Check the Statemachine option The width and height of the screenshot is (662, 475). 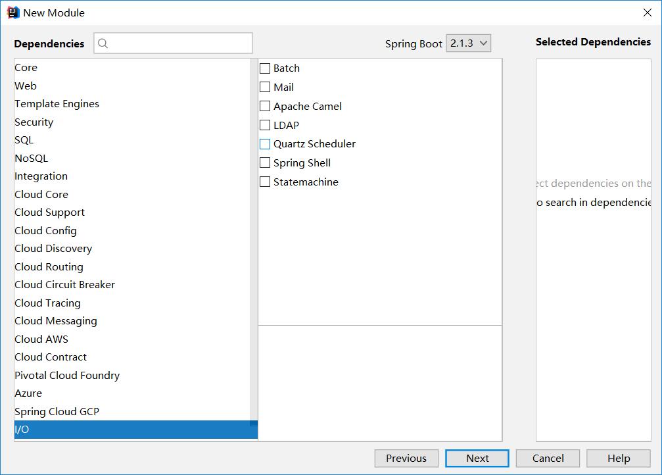point(265,182)
